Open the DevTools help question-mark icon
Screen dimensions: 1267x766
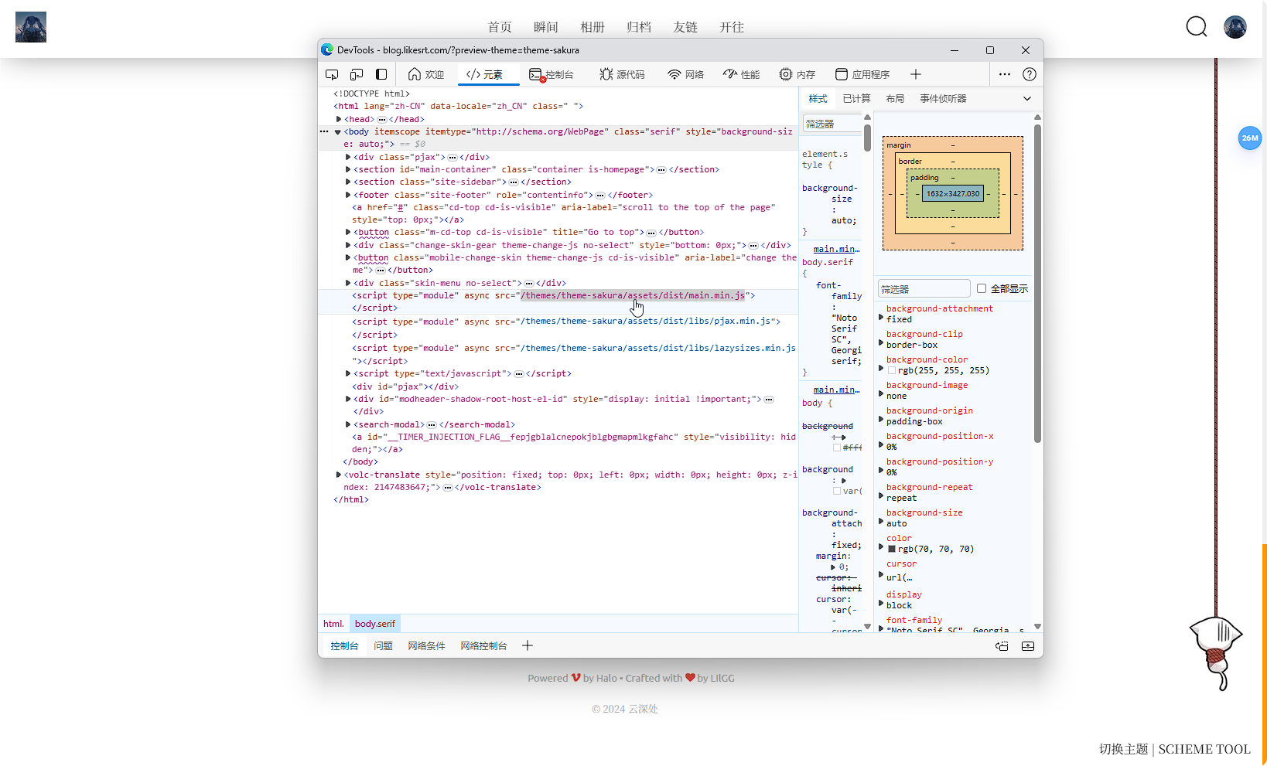click(1030, 74)
